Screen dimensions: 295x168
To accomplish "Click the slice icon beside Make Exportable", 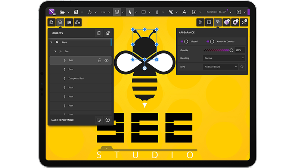I will pyautogui.click(x=99, y=120).
